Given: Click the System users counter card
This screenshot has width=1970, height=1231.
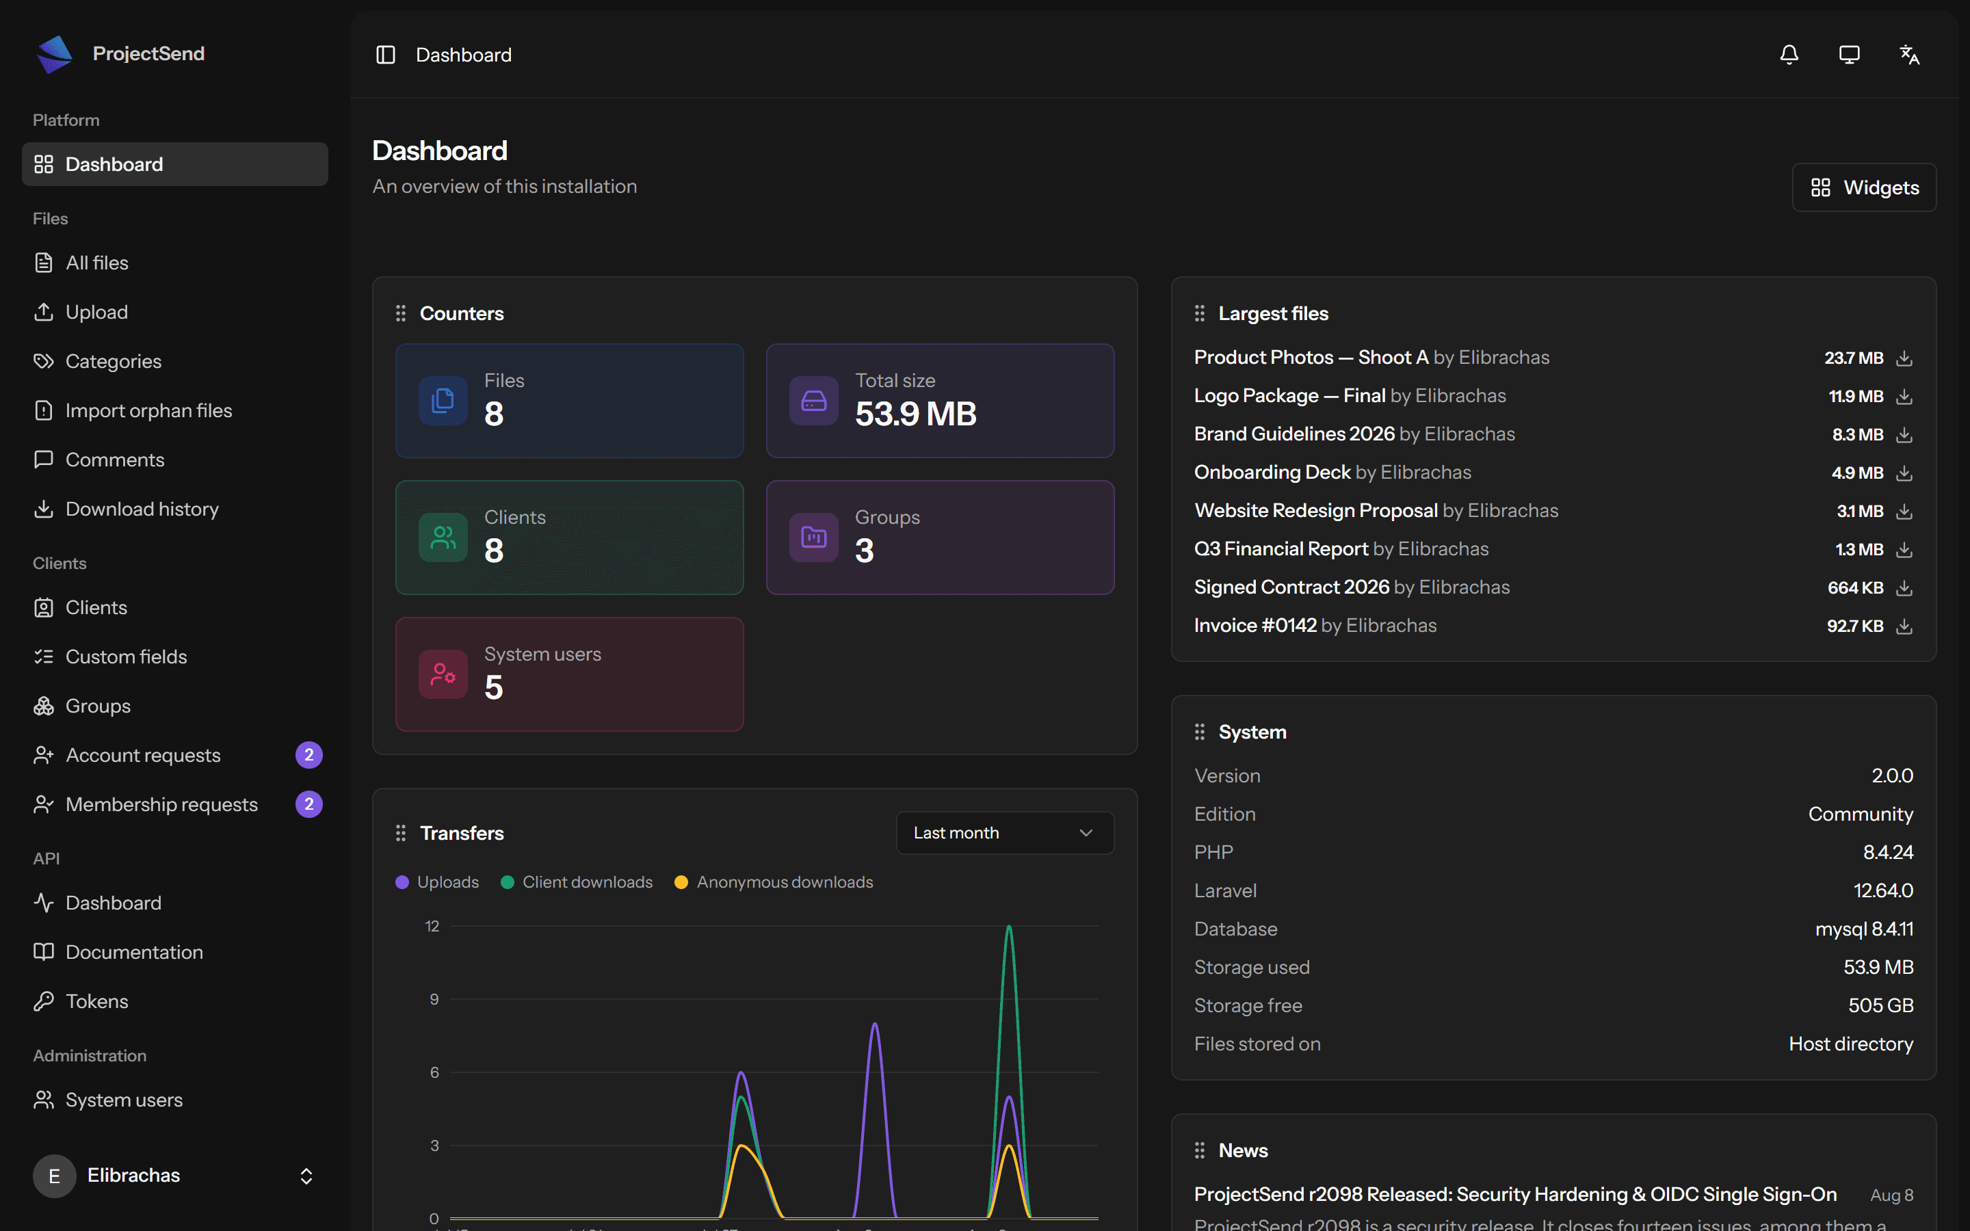Looking at the screenshot, I should pos(569,674).
